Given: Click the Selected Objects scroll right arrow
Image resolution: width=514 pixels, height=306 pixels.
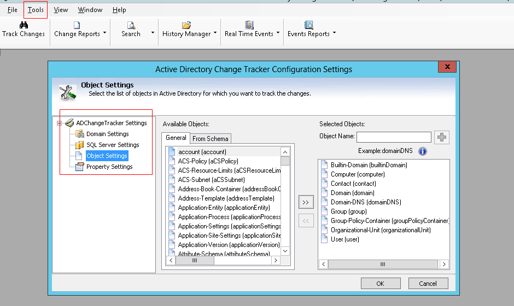Looking at the screenshot, I should tap(444, 264).
